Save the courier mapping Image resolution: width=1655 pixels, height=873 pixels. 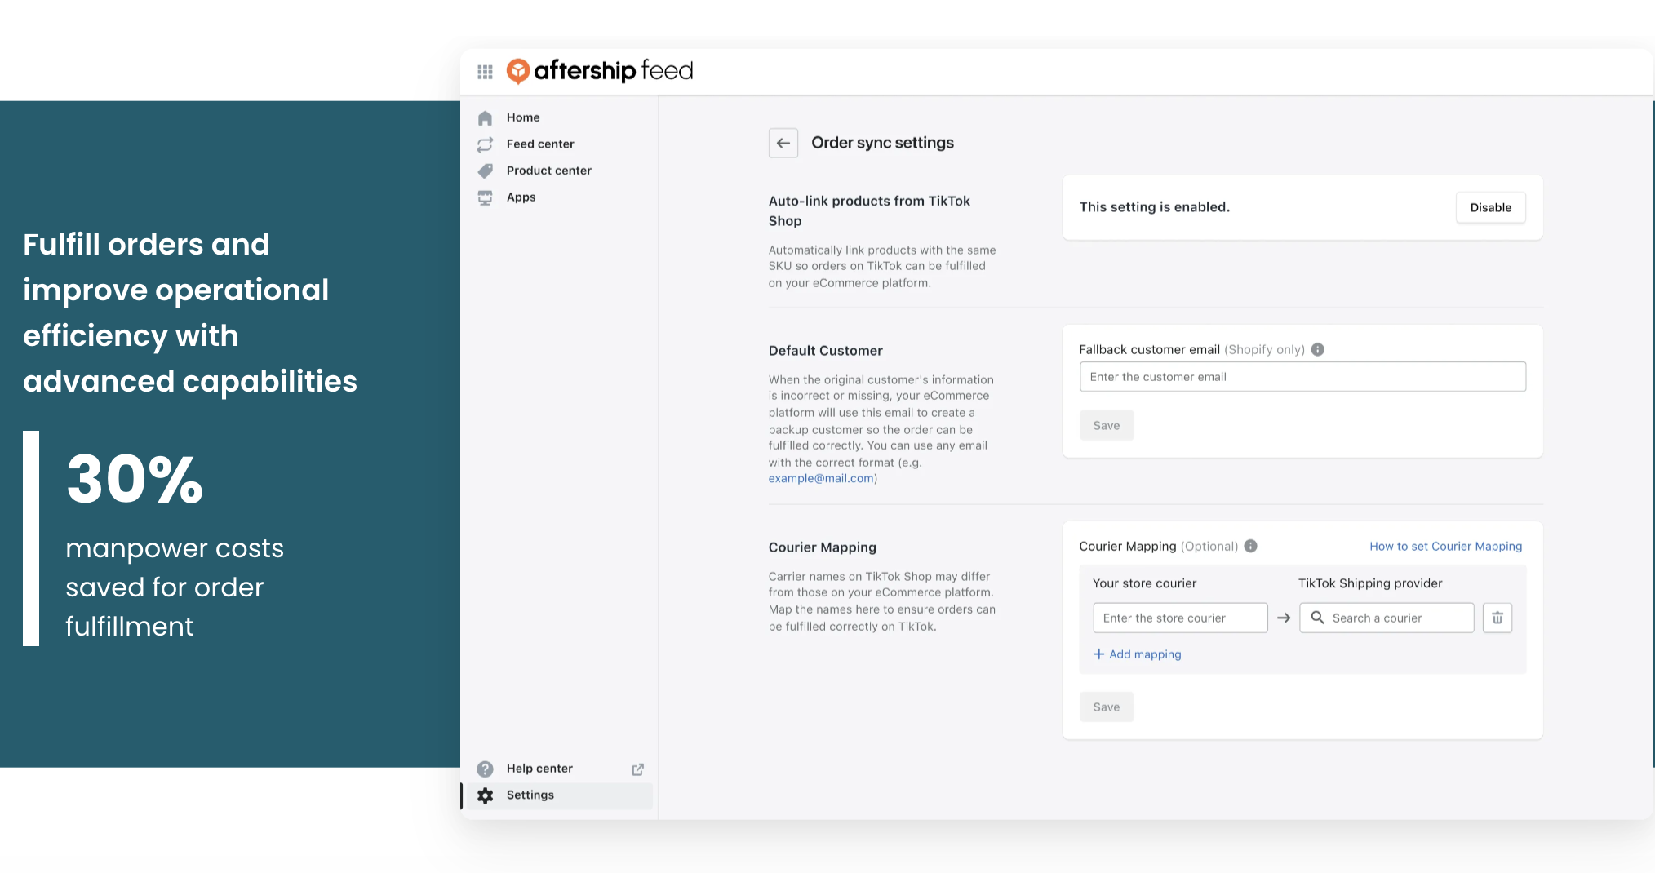1107,707
